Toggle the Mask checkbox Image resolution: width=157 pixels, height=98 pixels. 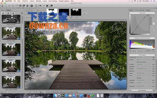pyautogui.click(x=138, y=78)
